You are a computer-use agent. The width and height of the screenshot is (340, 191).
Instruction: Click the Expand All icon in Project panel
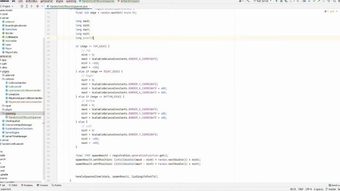click(x=27, y=6)
